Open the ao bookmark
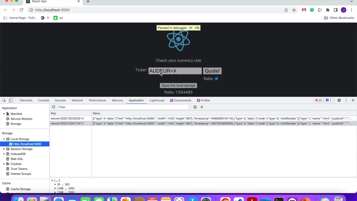 [x=58, y=18]
